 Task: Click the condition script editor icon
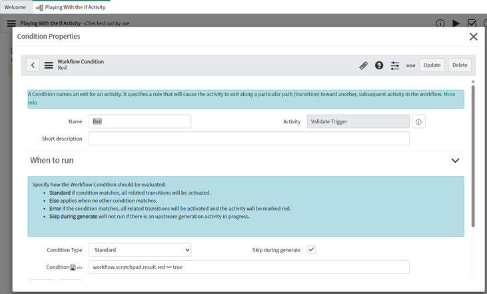pos(79,267)
